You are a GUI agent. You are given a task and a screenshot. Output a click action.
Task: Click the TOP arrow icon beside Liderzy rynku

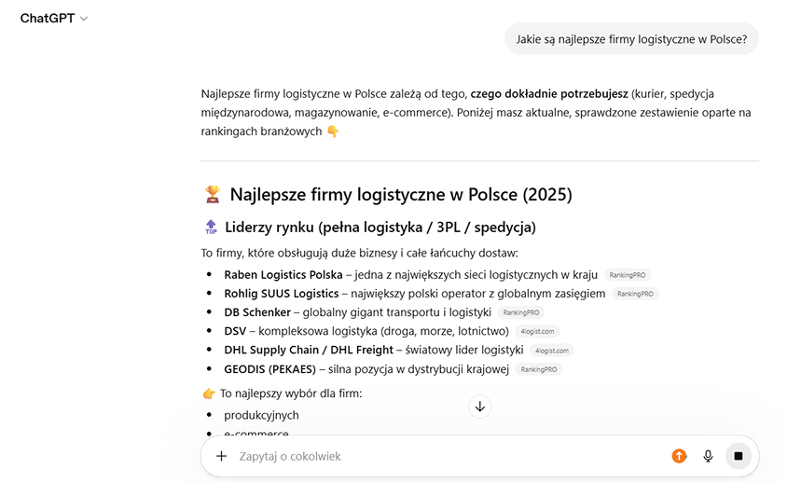tap(211, 227)
